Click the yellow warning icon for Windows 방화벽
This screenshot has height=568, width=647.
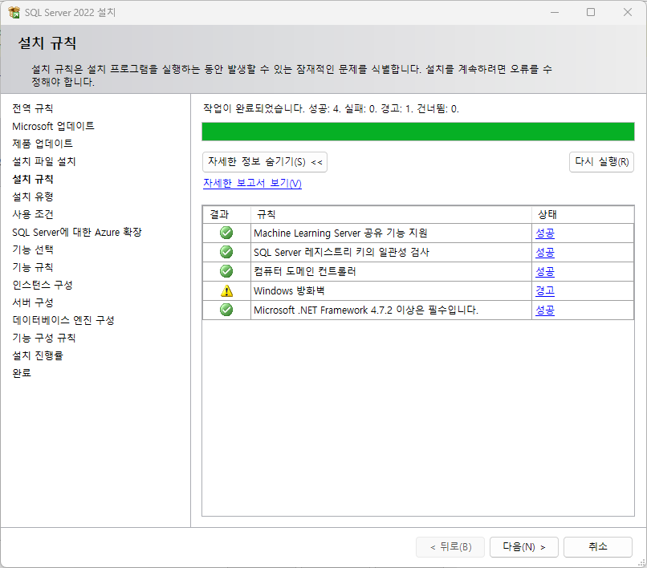tap(226, 290)
